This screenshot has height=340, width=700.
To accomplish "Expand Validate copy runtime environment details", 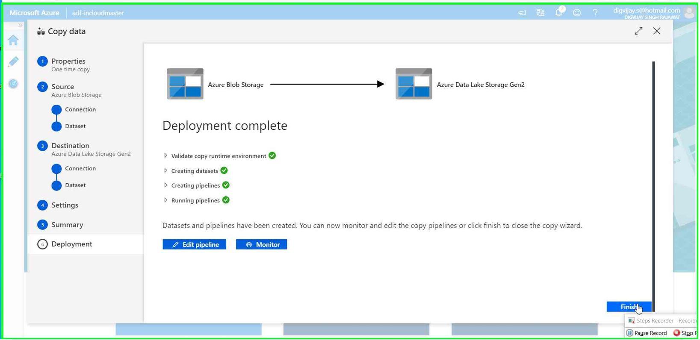I will (x=165, y=156).
